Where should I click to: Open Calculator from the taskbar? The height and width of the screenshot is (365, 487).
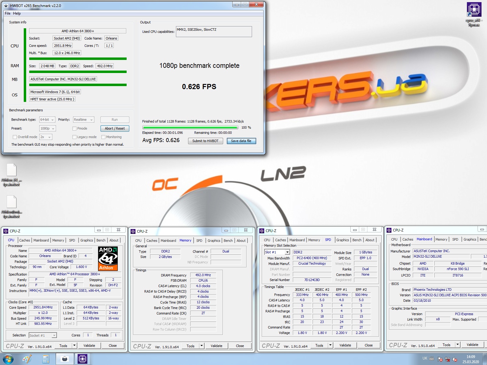(46, 359)
